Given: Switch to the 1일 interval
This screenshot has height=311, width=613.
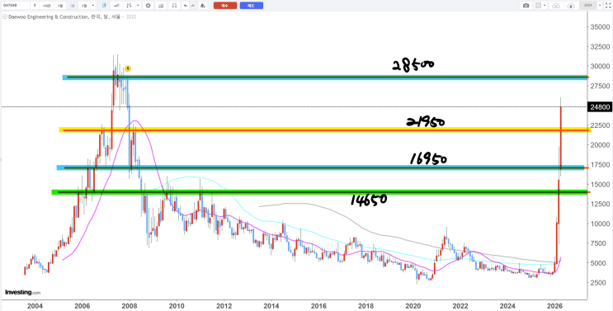Looking at the screenshot, I should pyautogui.click(x=60, y=6).
